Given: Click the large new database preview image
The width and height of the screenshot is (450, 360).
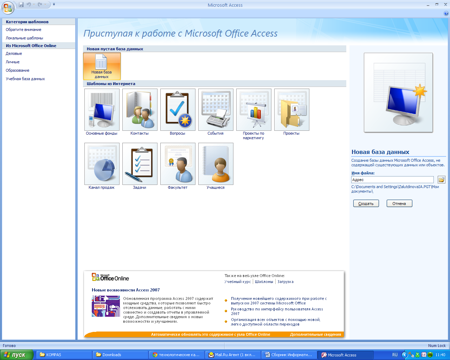Looking at the screenshot, I should pyautogui.click(x=398, y=93).
